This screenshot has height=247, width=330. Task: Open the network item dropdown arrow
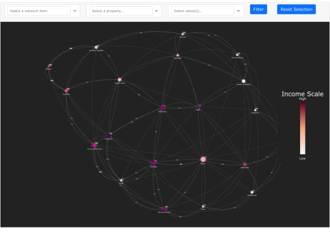point(75,11)
